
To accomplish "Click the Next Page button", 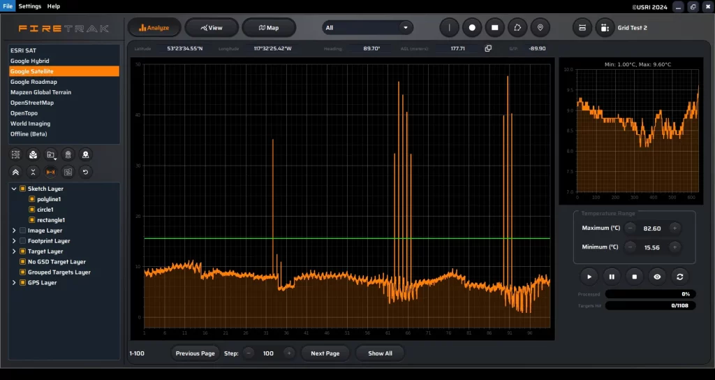I will [x=325, y=353].
